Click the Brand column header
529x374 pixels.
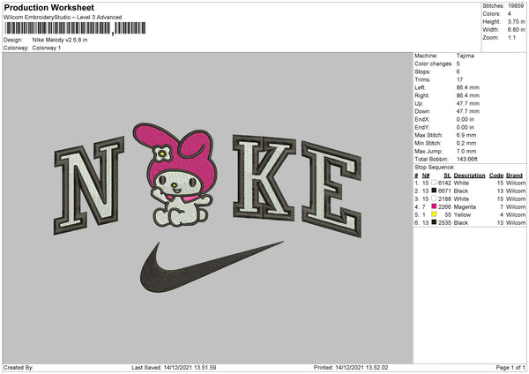pos(515,176)
